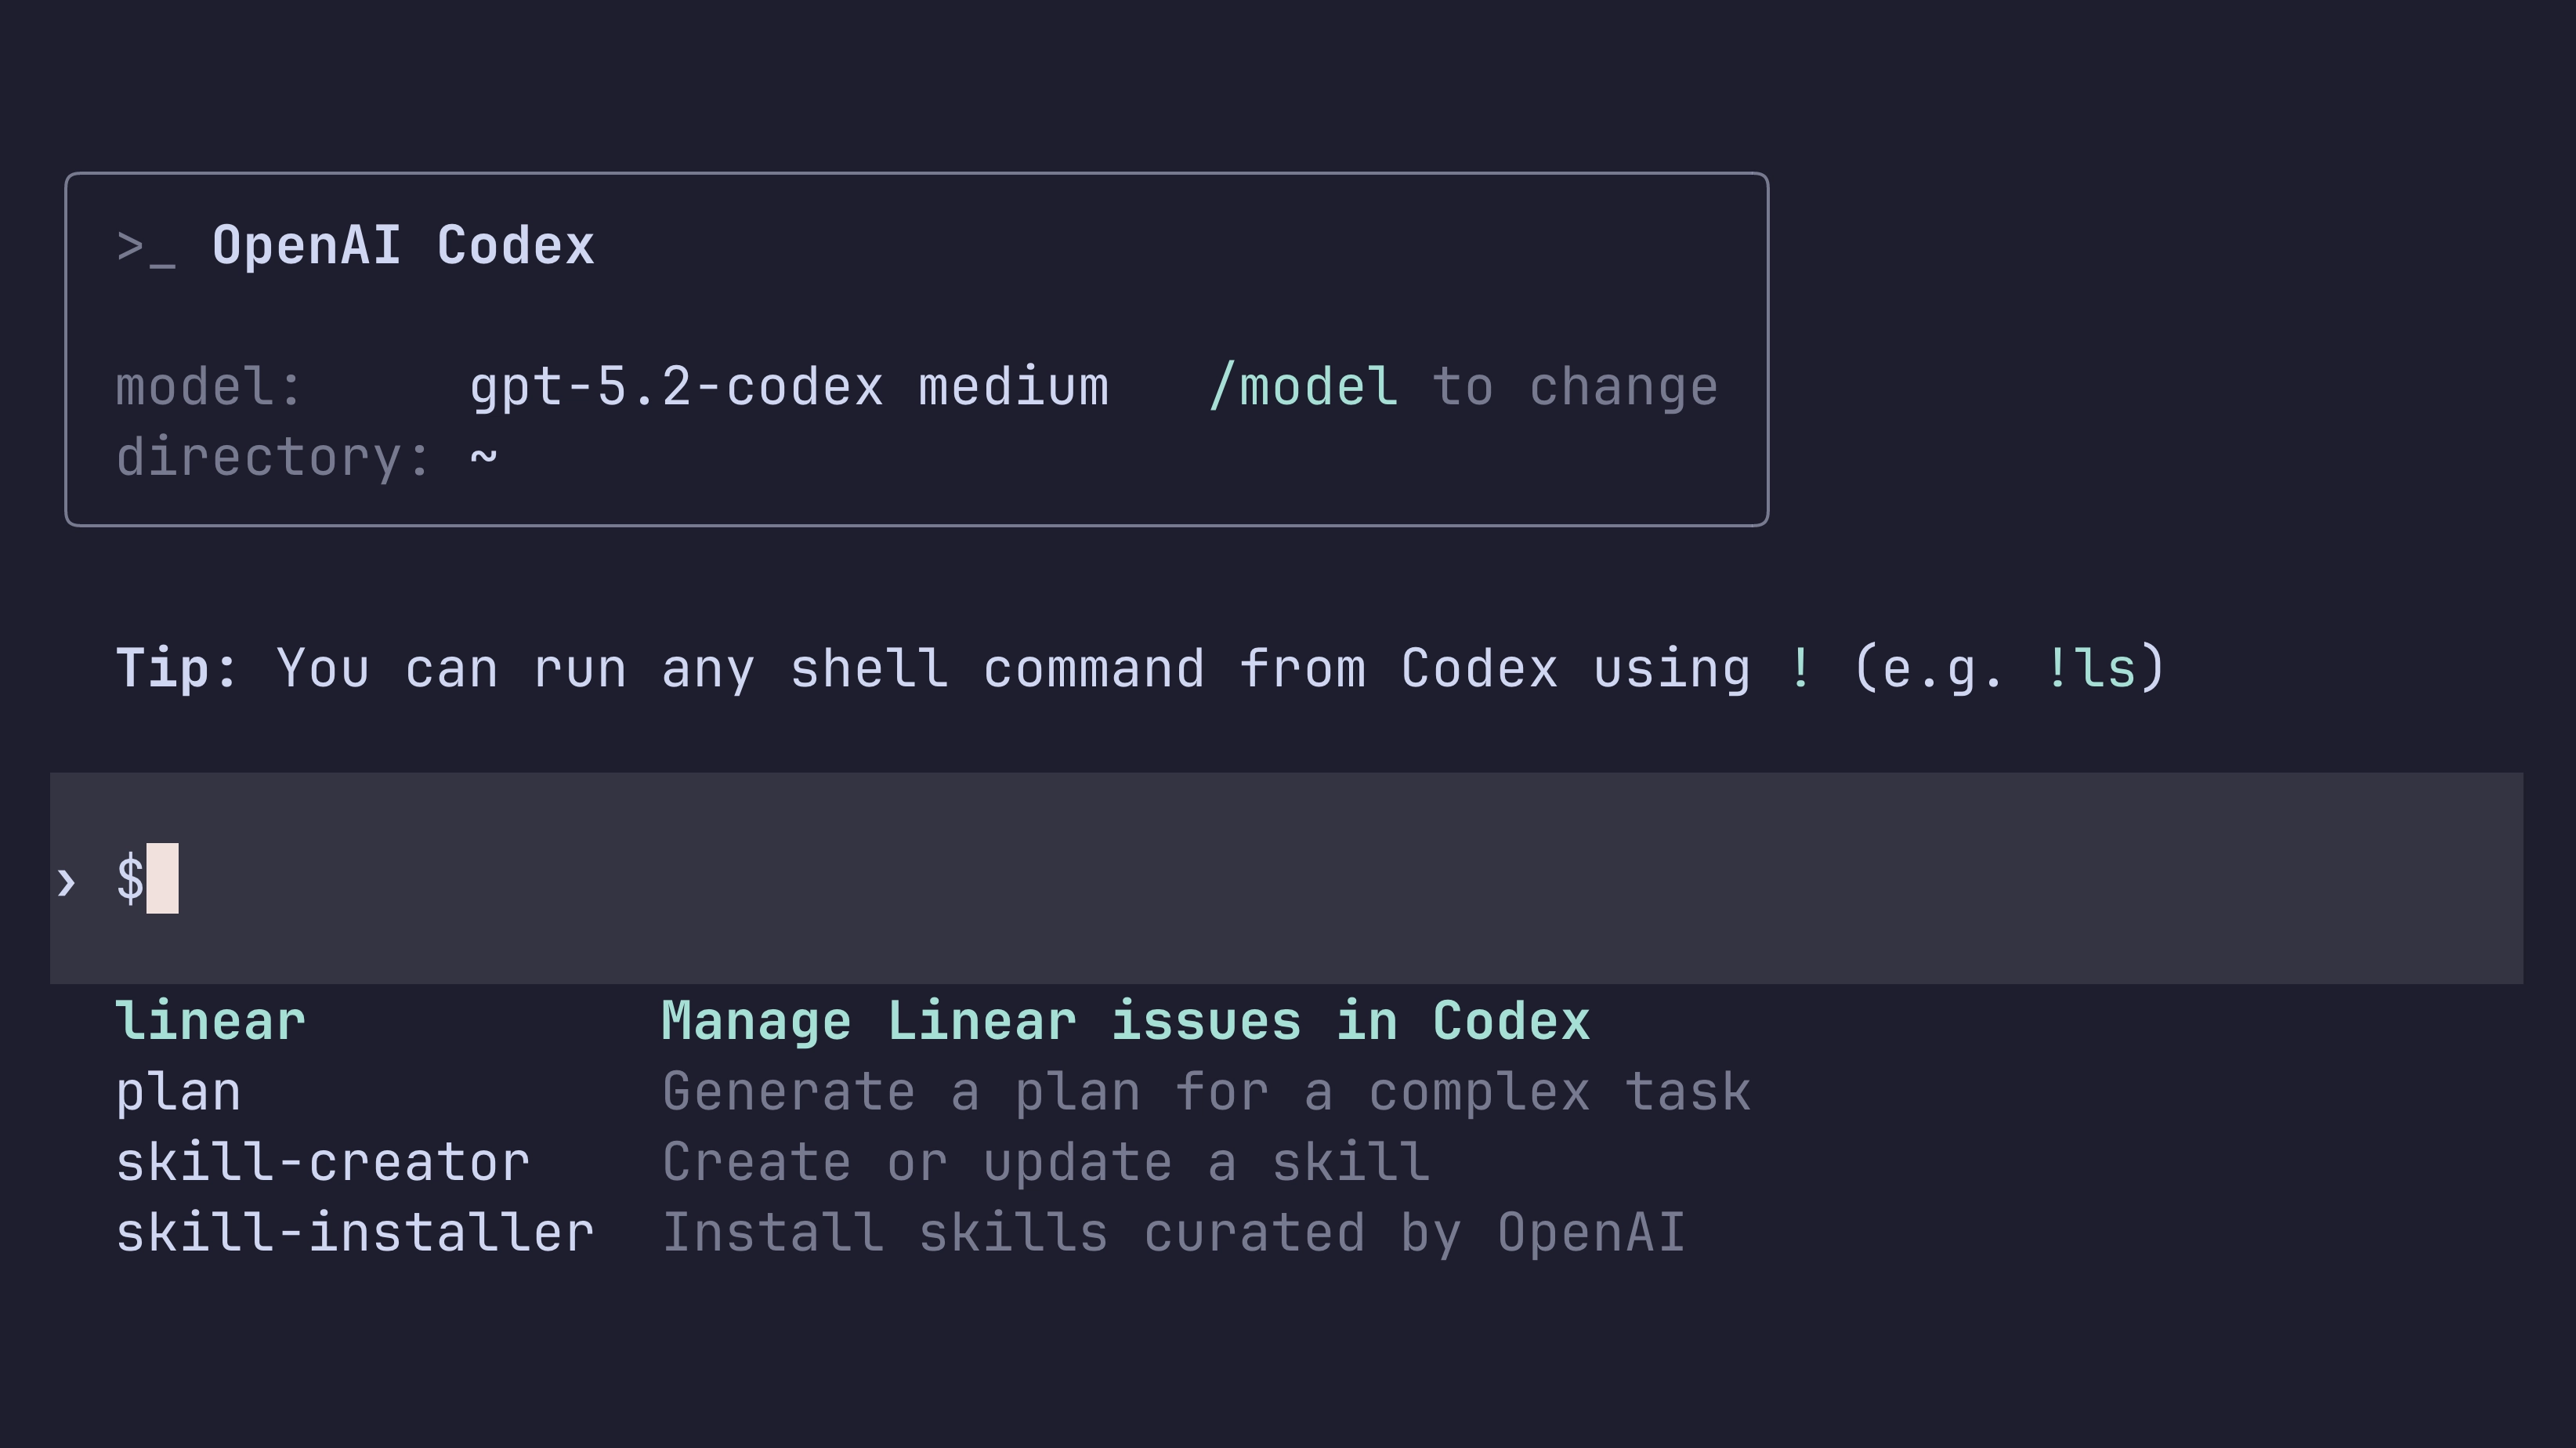Click the >_ terminal logo icon
The height and width of the screenshot is (1448, 2576).
coord(146,247)
